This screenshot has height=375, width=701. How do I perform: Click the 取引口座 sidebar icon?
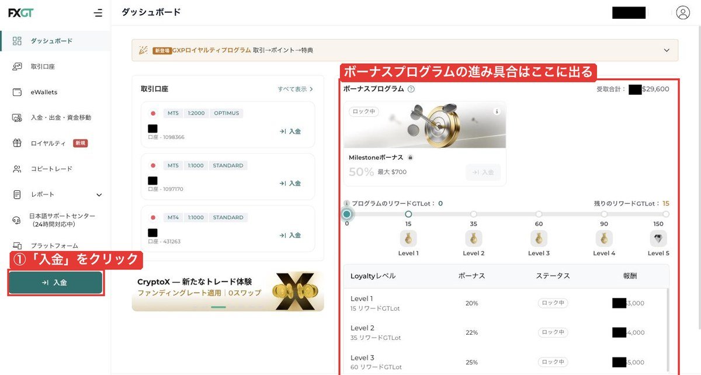point(17,67)
